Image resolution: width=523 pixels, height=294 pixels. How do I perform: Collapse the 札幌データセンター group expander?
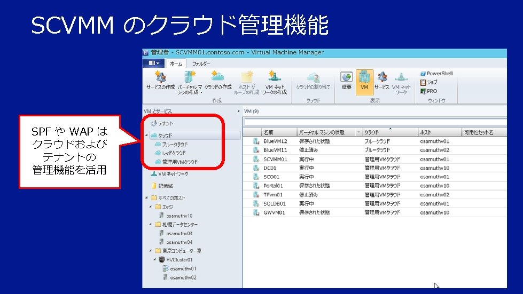point(151,224)
